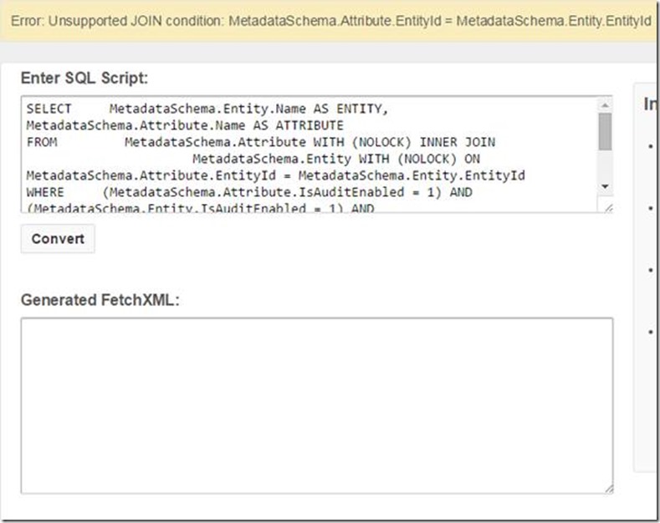
Task: Click the 'Generated FetchXML:' label
Action: (100, 300)
